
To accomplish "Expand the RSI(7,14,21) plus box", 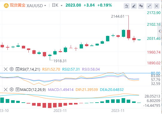I will coord(18,69).
